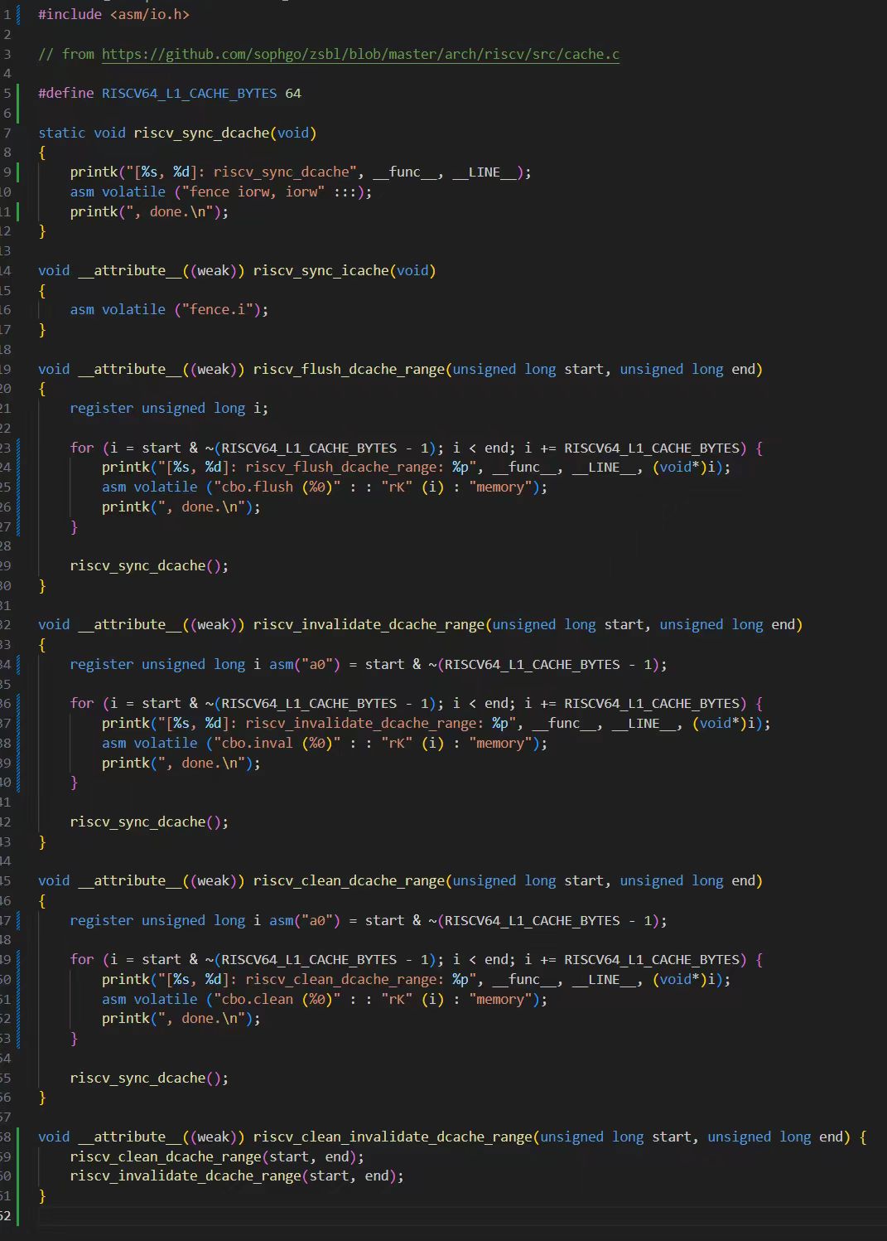887x1241 pixels.
Task: Click the "register unsigned long i;" declaration
Action: click(169, 408)
